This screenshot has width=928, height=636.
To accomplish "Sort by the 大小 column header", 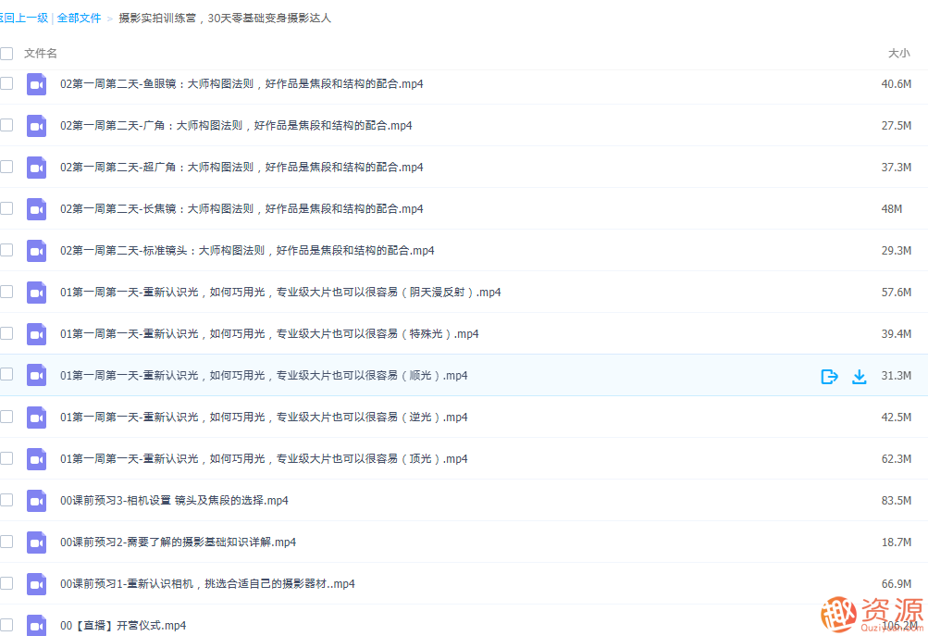I will (898, 54).
